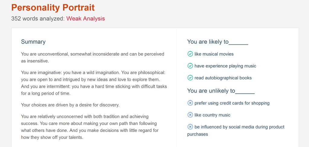The image size is (309, 147).
Task: Click the checkmark icon beside playing music
Action: coord(190,66)
